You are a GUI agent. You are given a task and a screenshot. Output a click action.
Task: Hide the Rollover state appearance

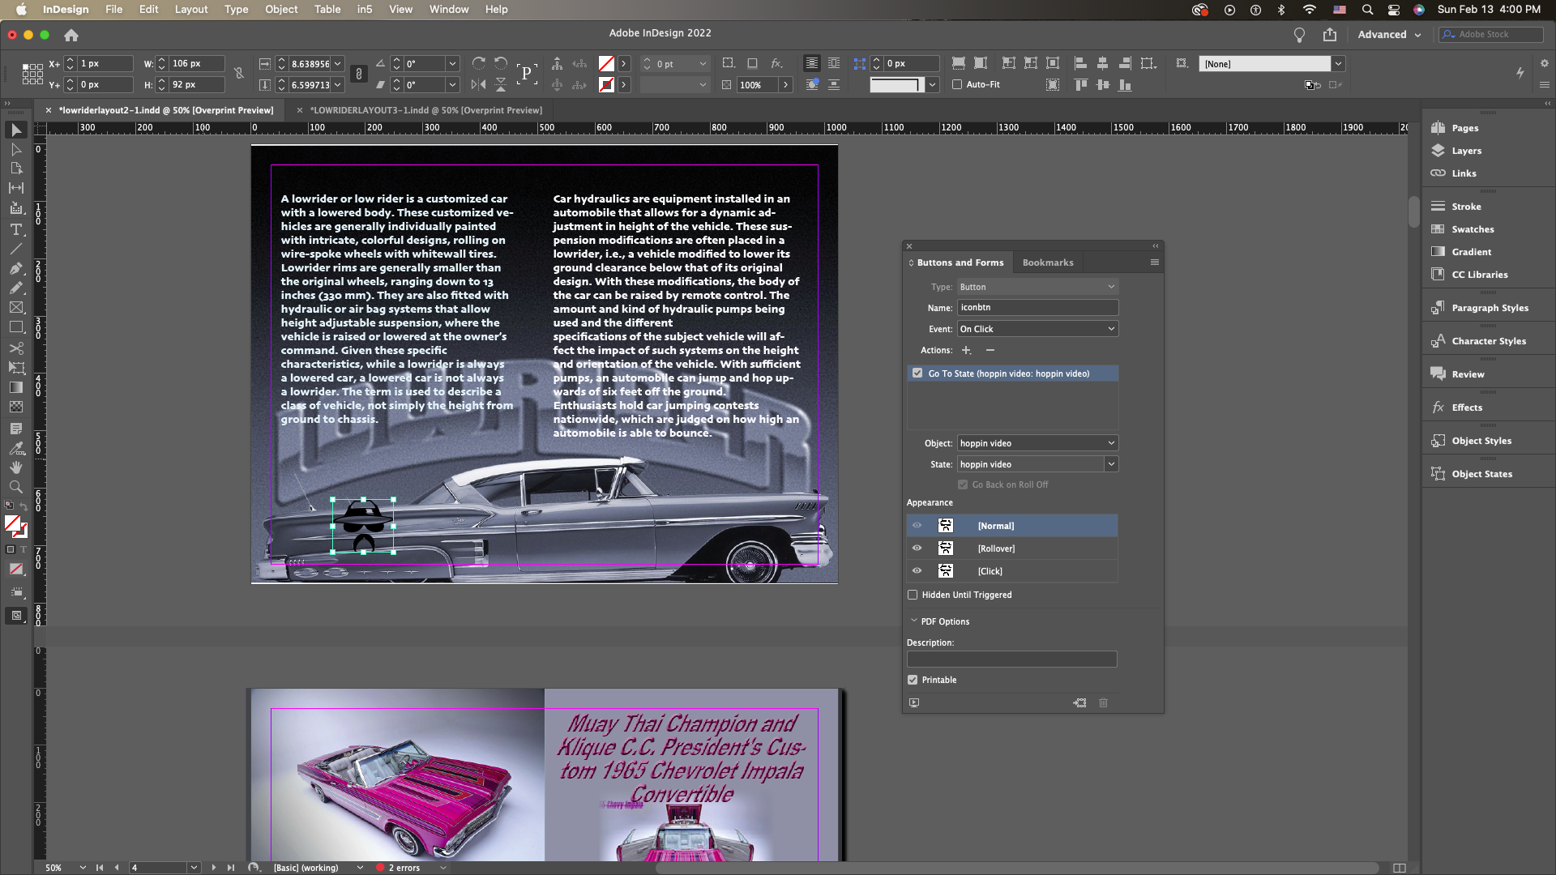(917, 548)
